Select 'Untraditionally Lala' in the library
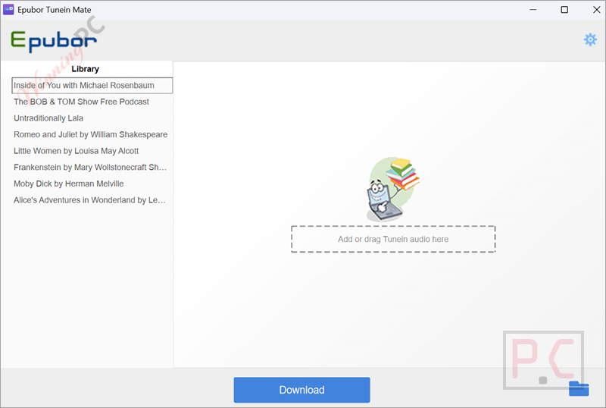Image resolution: width=606 pixels, height=408 pixels. coord(92,118)
